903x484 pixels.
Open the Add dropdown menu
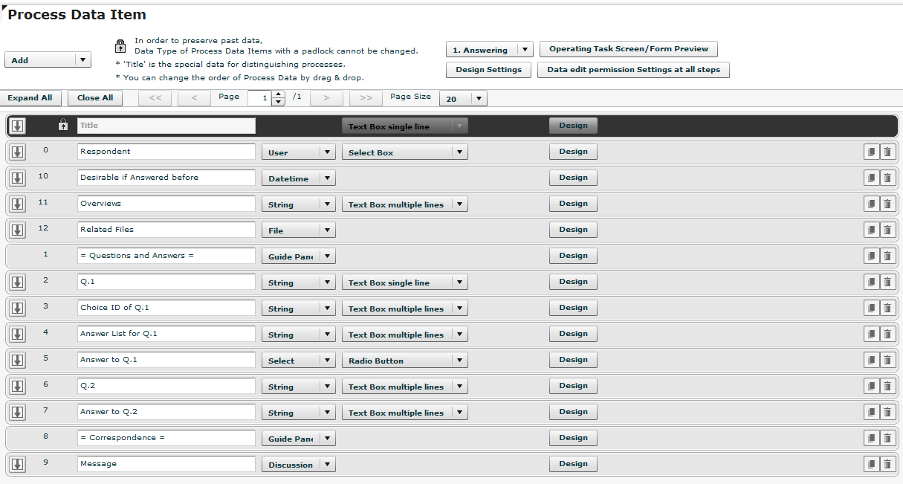pos(83,59)
